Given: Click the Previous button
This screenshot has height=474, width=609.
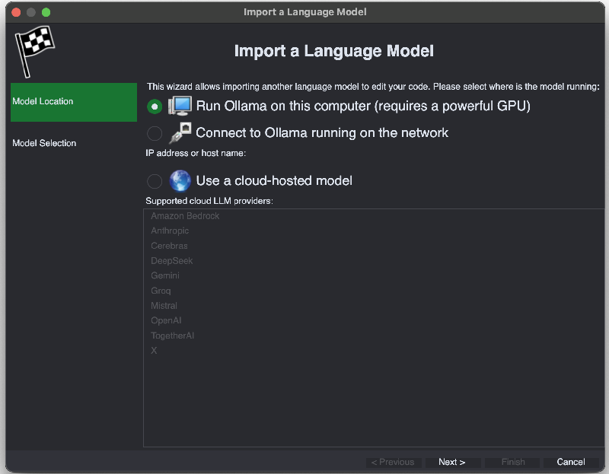Looking at the screenshot, I should click(x=393, y=462).
